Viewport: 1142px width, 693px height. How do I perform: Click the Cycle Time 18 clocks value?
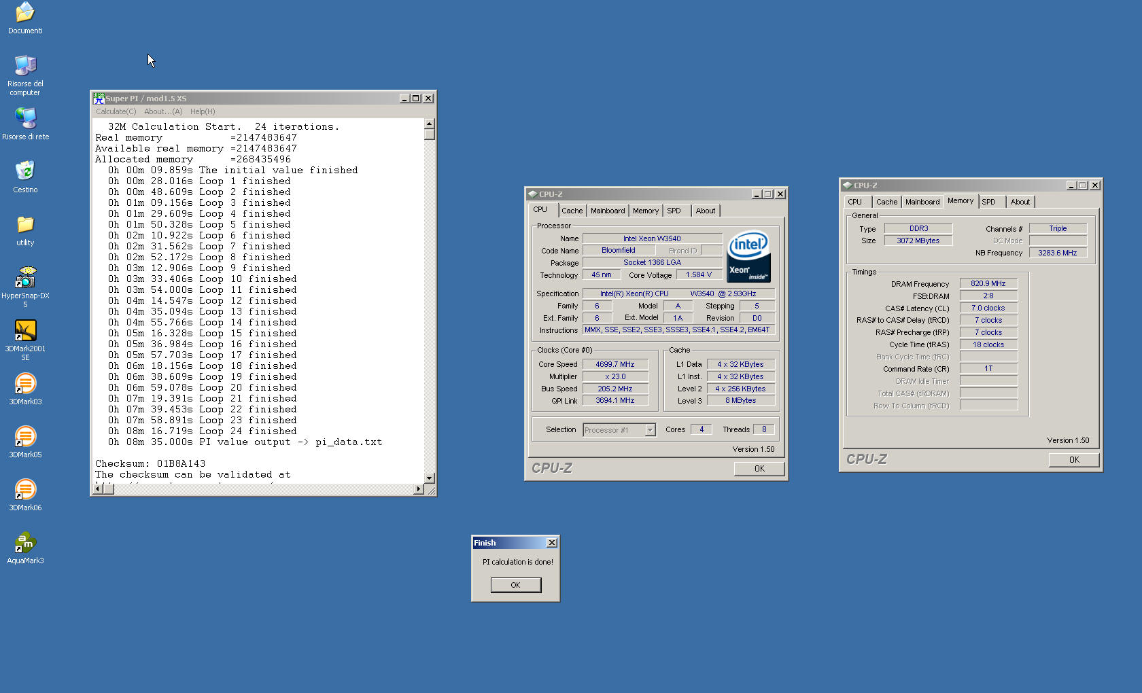(x=988, y=345)
